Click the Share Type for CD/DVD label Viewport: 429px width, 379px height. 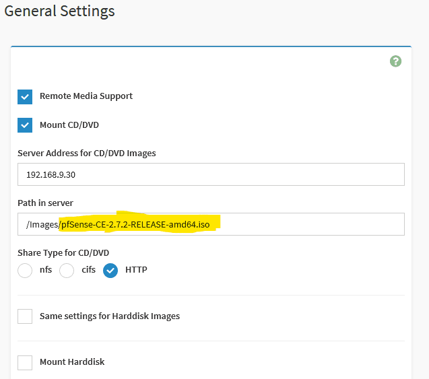click(x=63, y=253)
